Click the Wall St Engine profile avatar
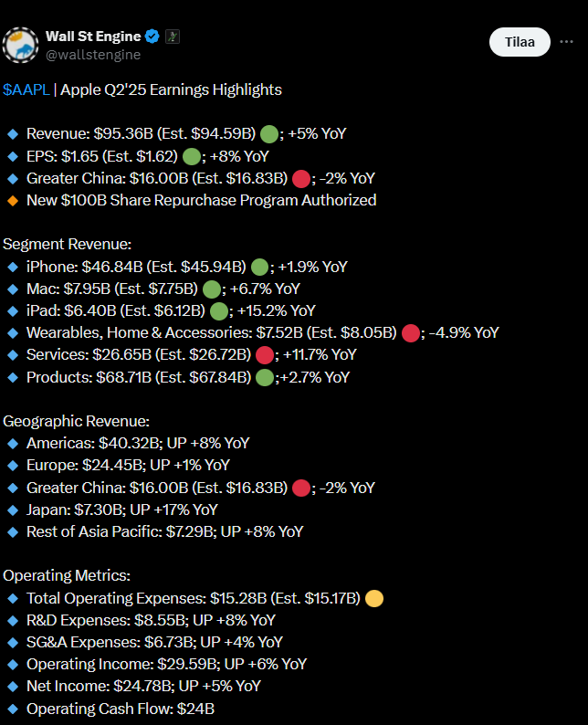This screenshot has width=588, height=725. coord(20,45)
